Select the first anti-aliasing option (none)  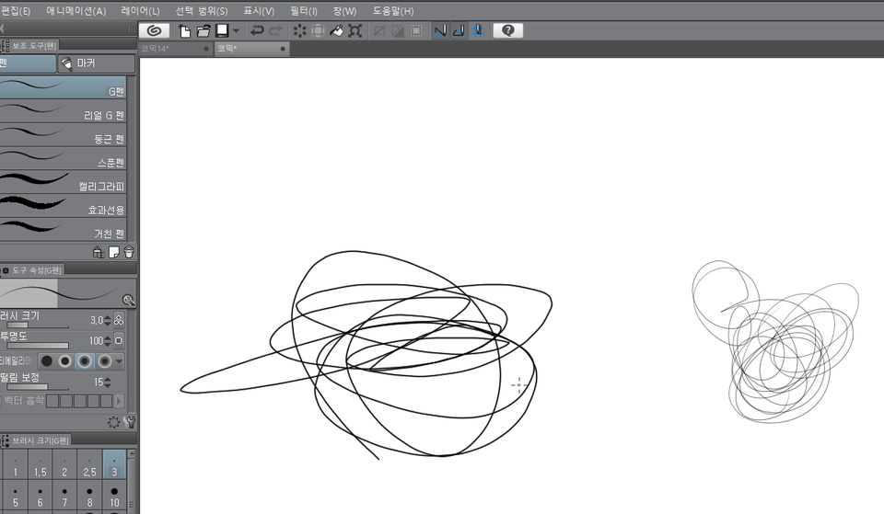[46, 360]
